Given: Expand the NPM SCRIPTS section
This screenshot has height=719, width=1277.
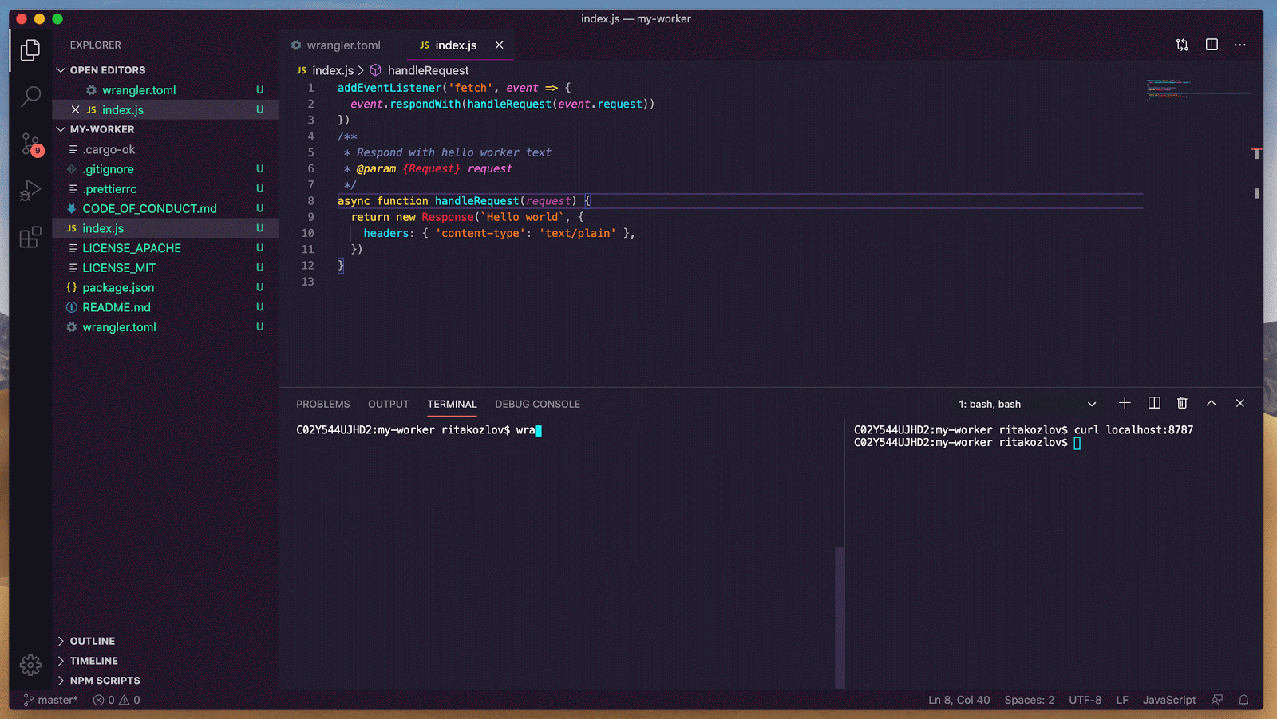Looking at the screenshot, I should click(105, 681).
